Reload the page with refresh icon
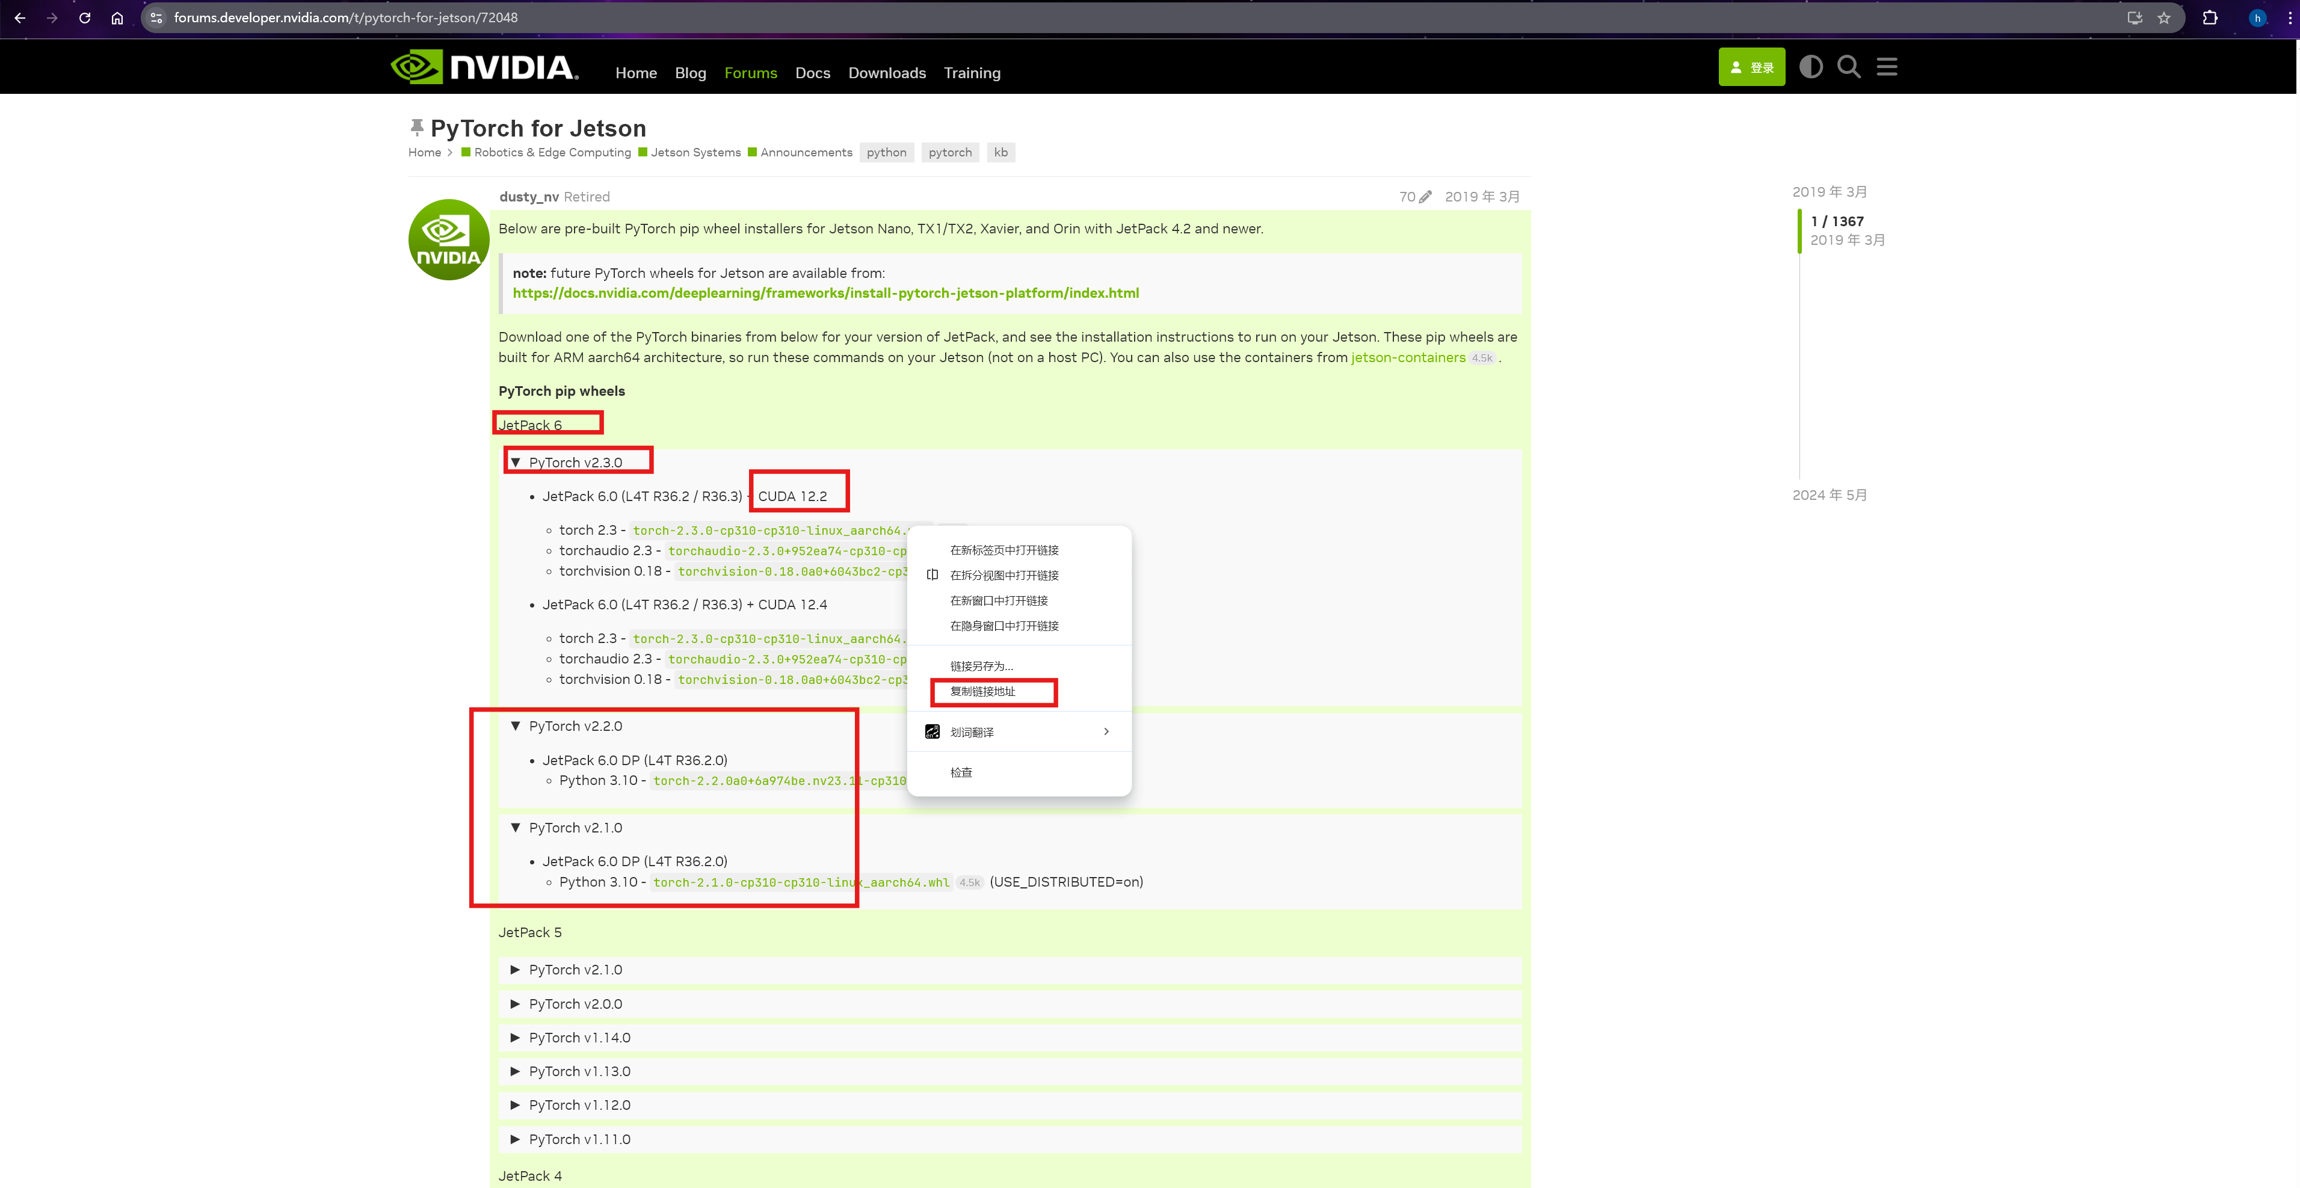Viewport: 2300px width, 1188px height. (85, 18)
